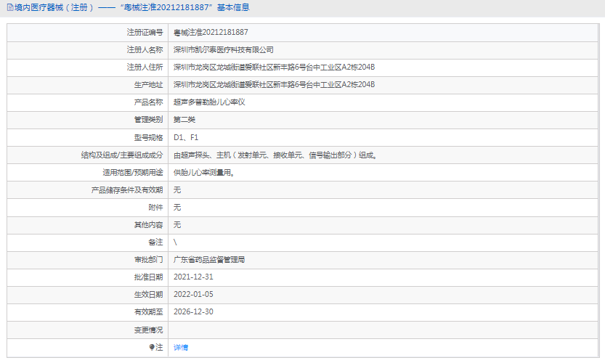This screenshot has width=605, height=363.
Task: Select 无 in the 产品储存条件及有效期 row
Action: (177, 189)
